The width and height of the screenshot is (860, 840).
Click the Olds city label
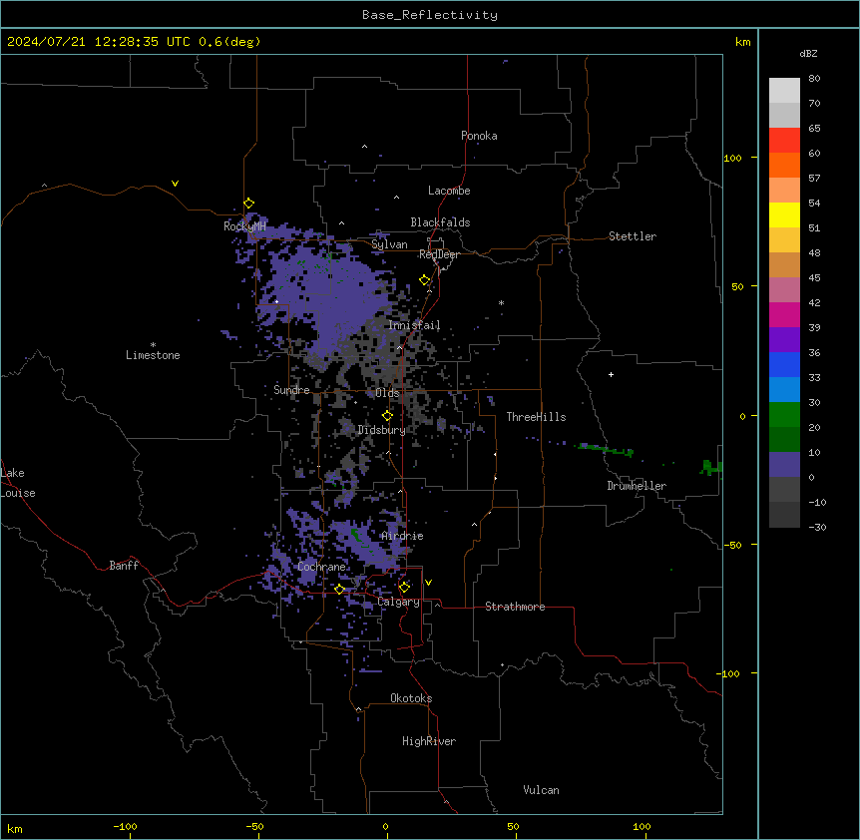click(387, 393)
